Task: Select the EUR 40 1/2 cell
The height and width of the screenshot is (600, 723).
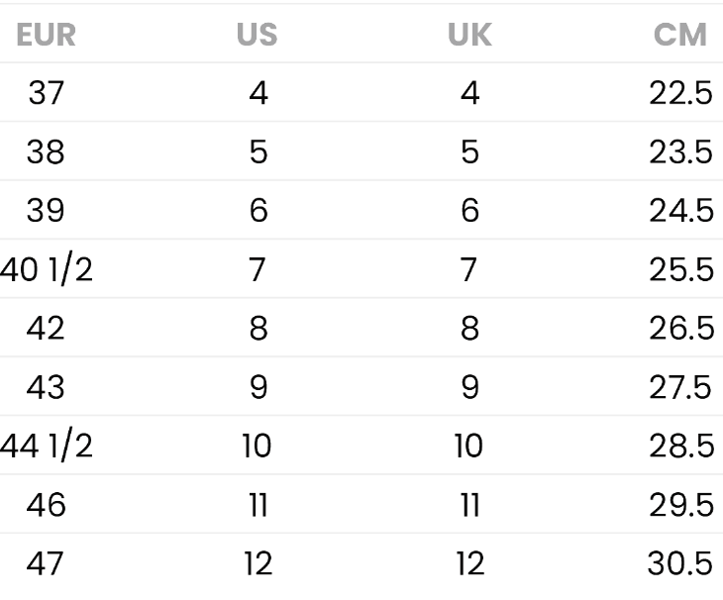Action: pyautogui.click(x=47, y=269)
